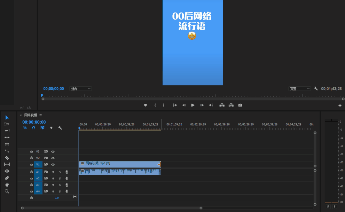Viewport: 345px width, 212px height.
Task: Select the Slide tool
Action: point(7,171)
